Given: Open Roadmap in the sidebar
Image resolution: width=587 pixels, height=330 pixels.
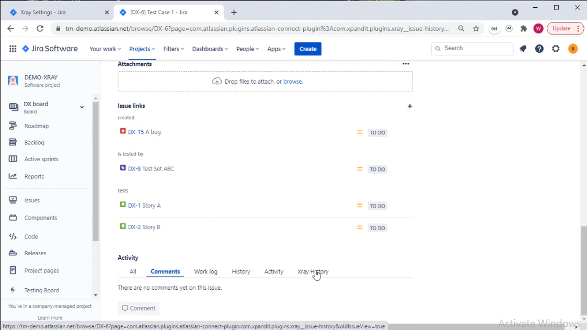Looking at the screenshot, I should click(36, 126).
